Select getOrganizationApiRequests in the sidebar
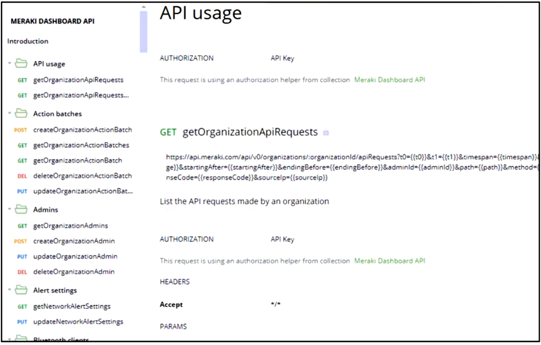Viewport: 541px width, 345px height. 78,80
